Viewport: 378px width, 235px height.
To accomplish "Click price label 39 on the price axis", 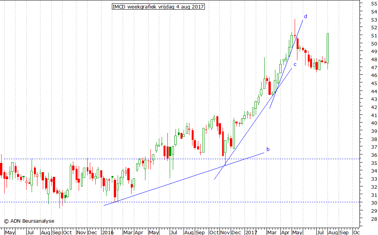I will click(x=374, y=131).
